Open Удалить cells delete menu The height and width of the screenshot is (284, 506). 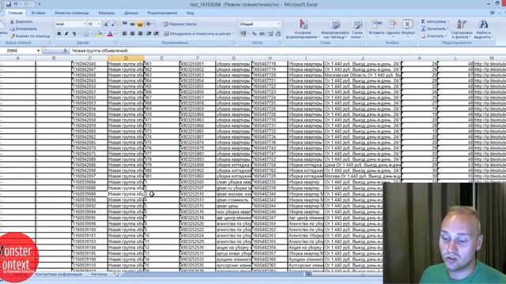(393, 28)
